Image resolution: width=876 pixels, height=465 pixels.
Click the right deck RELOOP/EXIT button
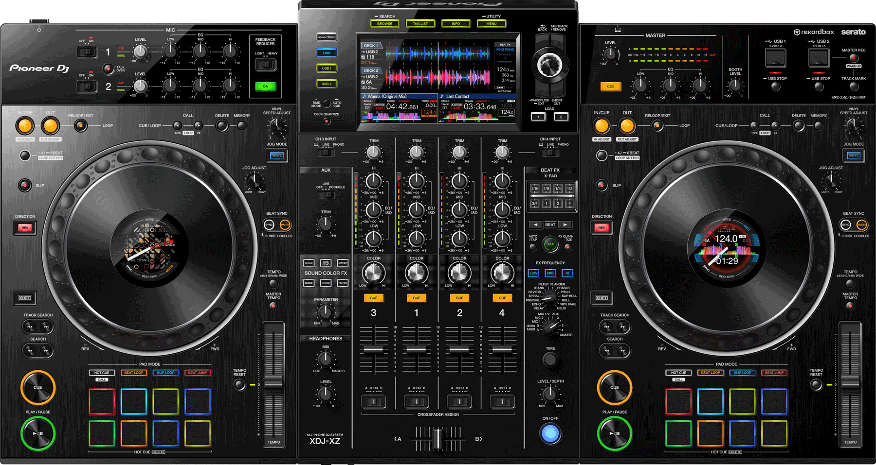point(657,126)
